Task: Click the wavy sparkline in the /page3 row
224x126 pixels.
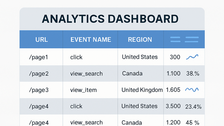Action: coord(192,90)
